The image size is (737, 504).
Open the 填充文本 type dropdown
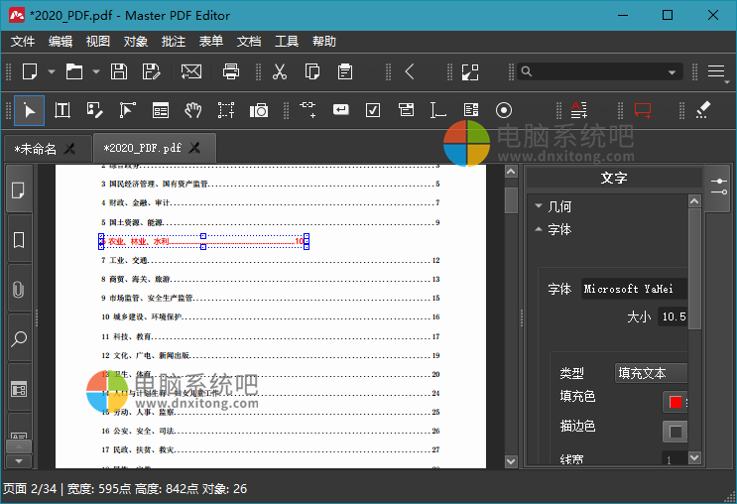tap(651, 373)
